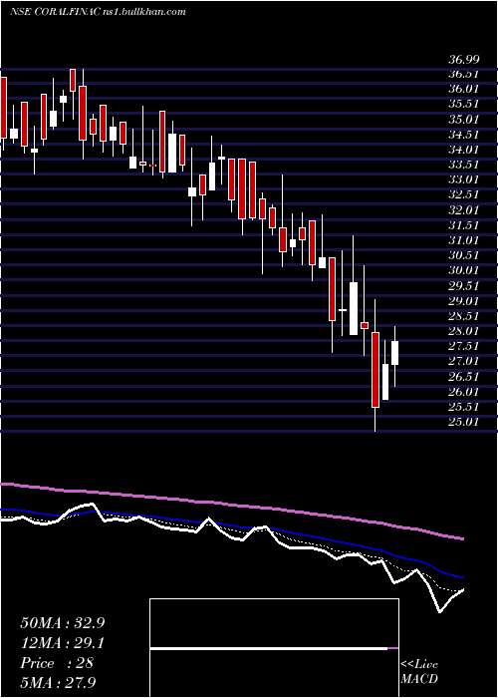Click the 33.01 price level label
The width and height of the screenshot is (498, 698).
tap(462, 179)
